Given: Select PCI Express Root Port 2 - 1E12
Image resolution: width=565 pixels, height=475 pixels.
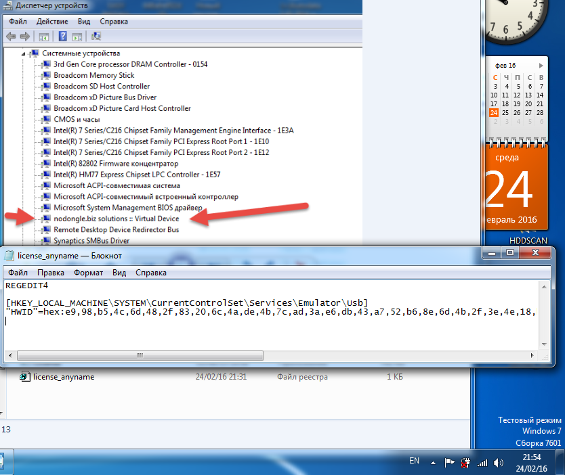Looking at the screenshot, I should click(161, 152).
